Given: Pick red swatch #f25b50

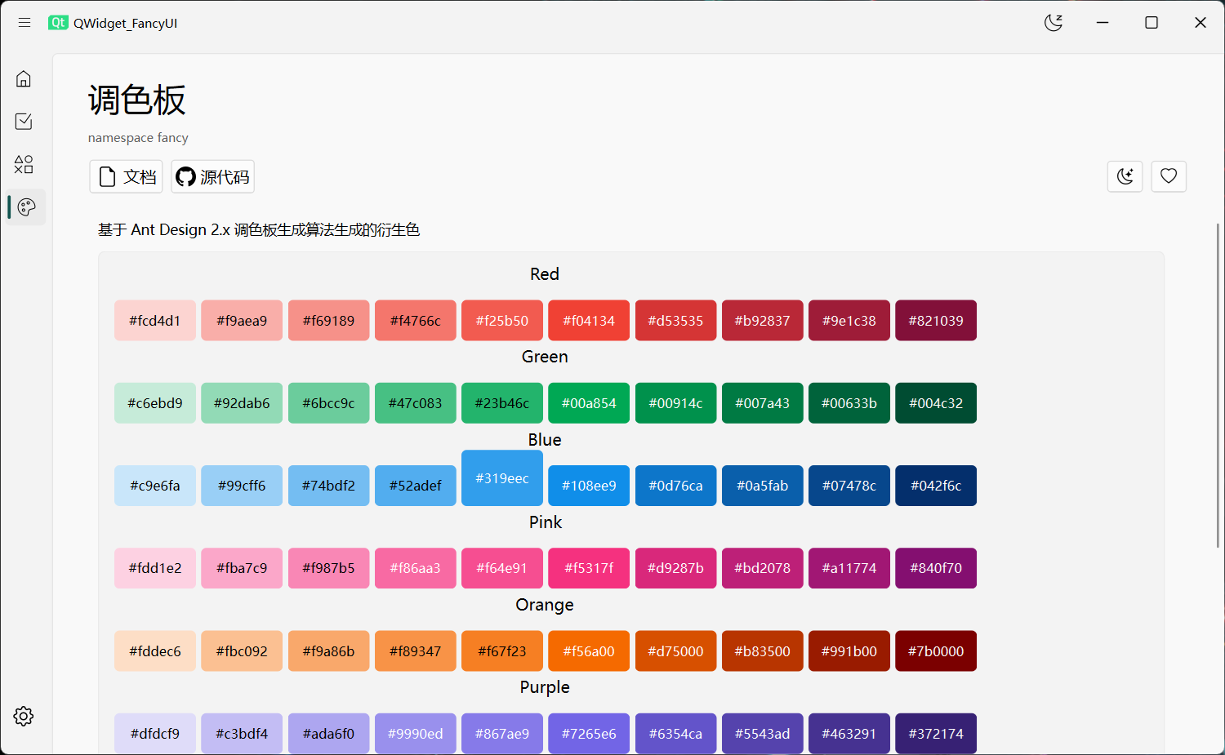Looking at the screenshot, I should click(x=502, y=321).
